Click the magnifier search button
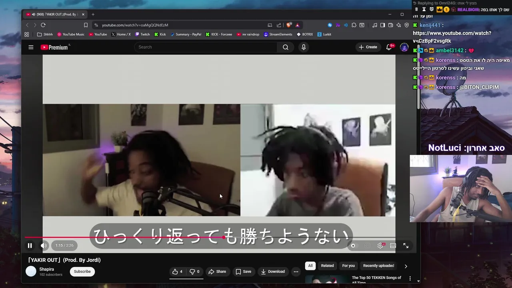 click(286, 47)
